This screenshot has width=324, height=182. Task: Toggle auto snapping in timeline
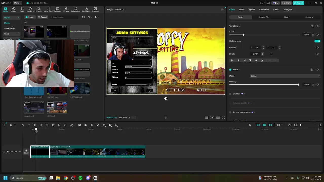tap(264, 125)
